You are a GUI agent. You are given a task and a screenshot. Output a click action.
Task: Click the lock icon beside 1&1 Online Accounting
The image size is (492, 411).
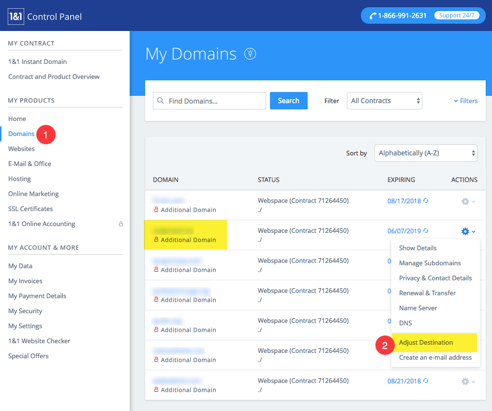click(121, 224)
